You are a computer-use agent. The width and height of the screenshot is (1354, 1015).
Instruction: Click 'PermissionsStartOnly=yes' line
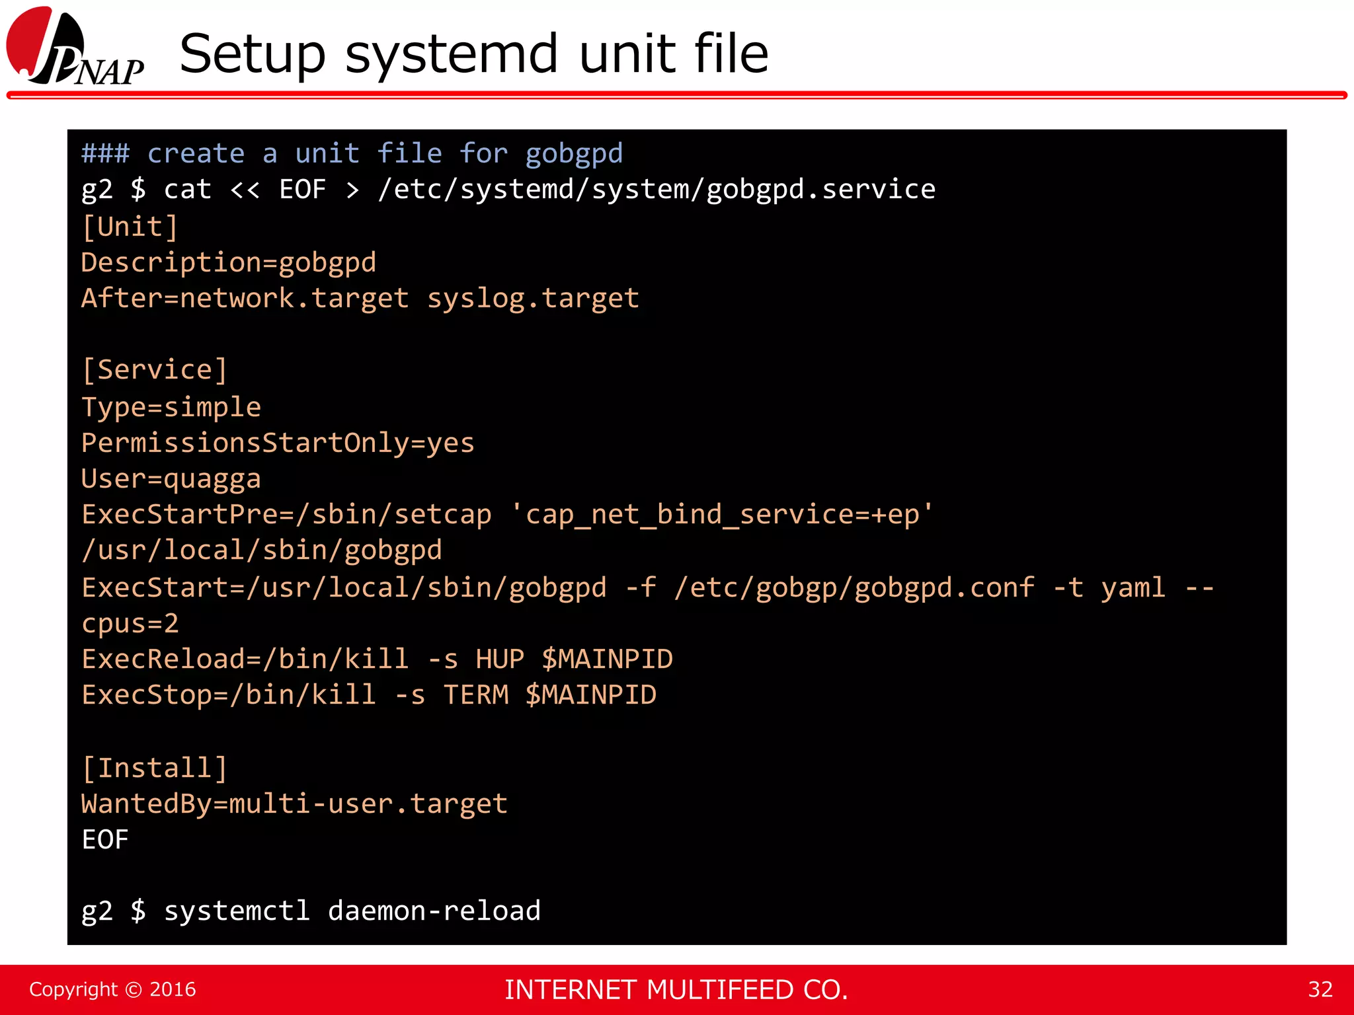(x=278, y=443)
